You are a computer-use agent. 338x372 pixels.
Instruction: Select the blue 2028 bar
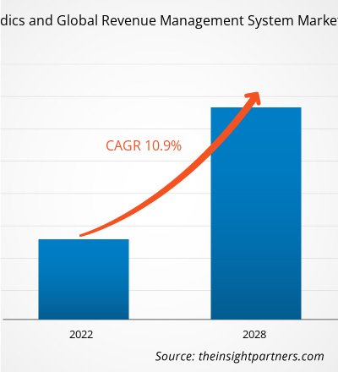click(x=256, y=213)
